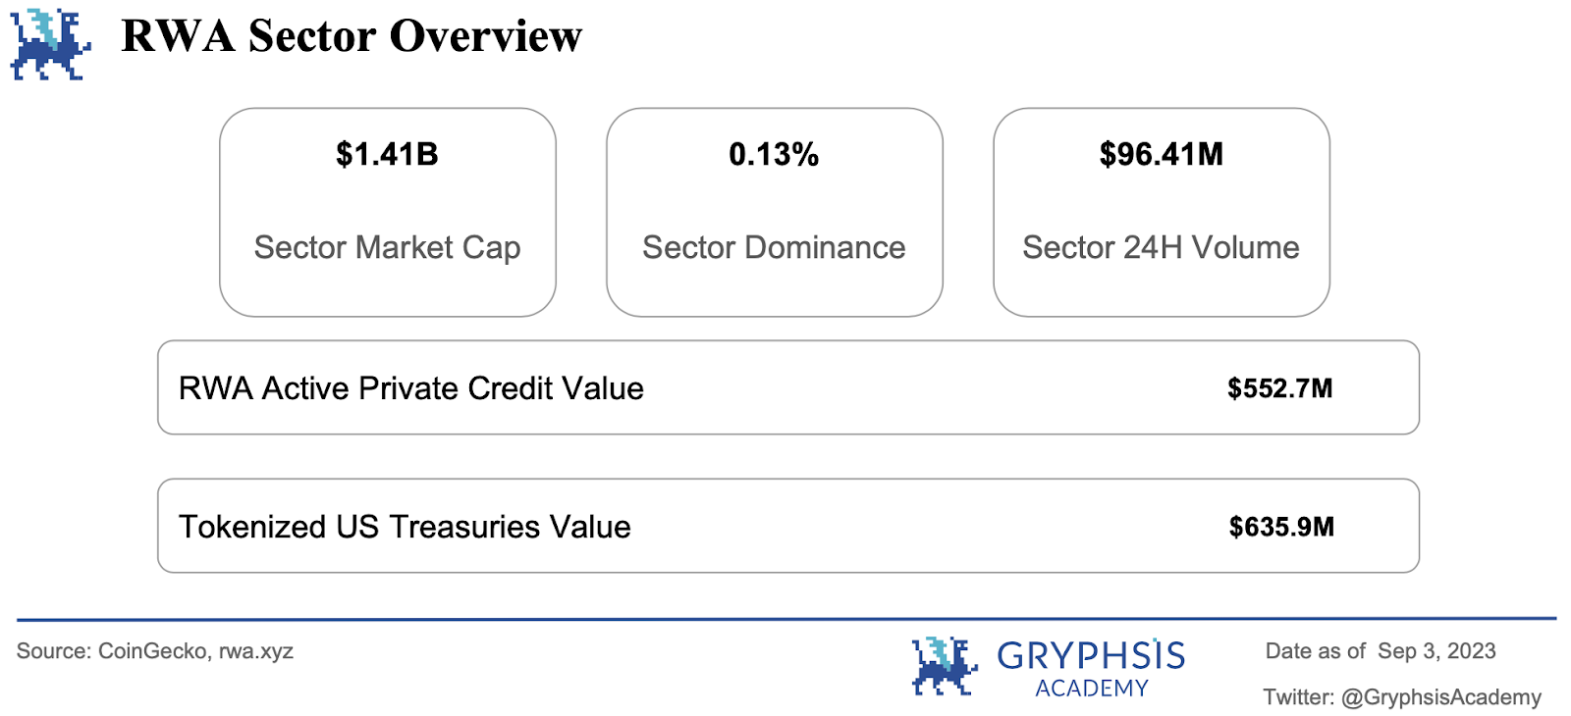1571x716 pixels.
Task: Select the RWA Sector Overview heading
Action: (352, 36)
